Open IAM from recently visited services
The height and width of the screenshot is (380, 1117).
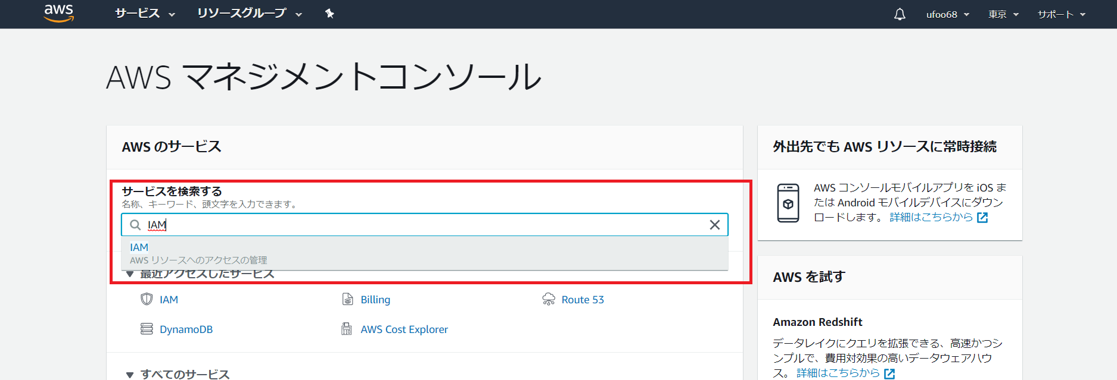pos(169,300)
